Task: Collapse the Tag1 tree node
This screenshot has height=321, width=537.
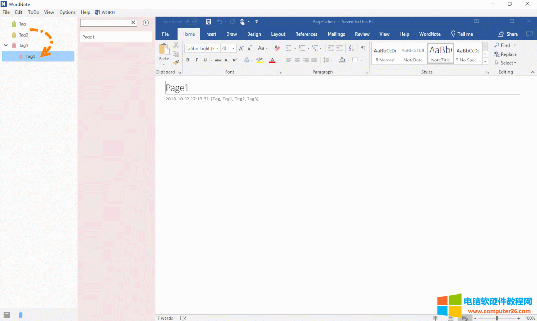Action: pyautogui.click(x=6, y=45)
